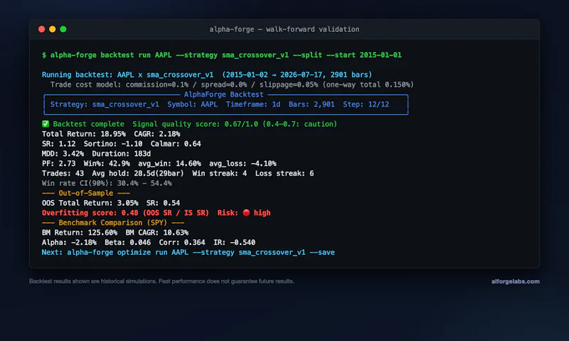Screen dimensions: 569x341
Task: Click 'Bars: 2,901' in the boxed header
Action: 312,104
